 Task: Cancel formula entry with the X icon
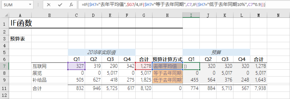tap(49, 5)
